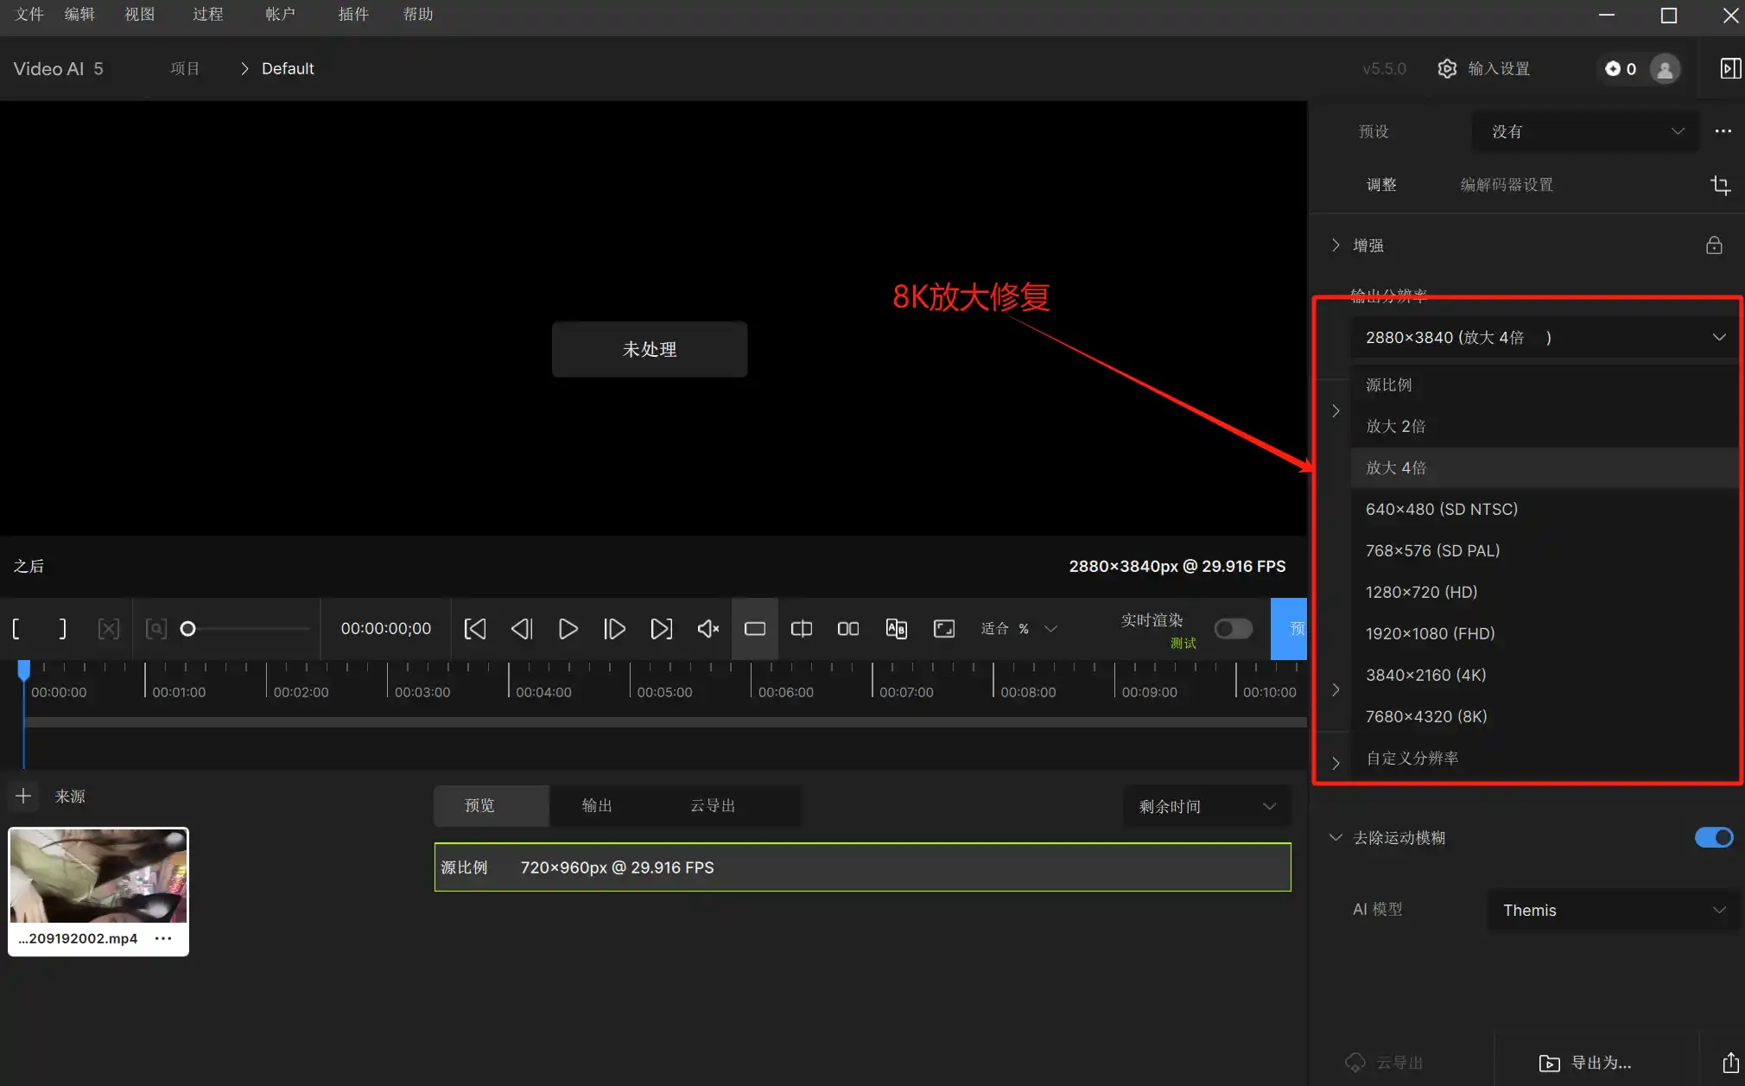Select 自定义分辨率 option
This screenshot has width=1745, height=1086.
click(x=1545, y=758)
